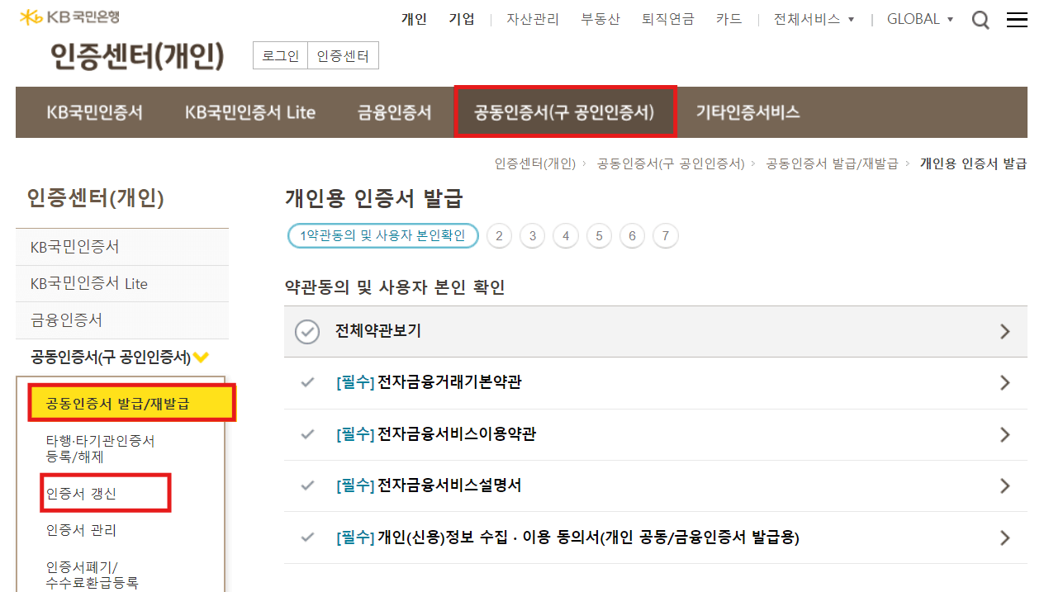Click step 7 circle indicator
The height and width of the screenshot is (592, 1049).
[x=666, y=236]
